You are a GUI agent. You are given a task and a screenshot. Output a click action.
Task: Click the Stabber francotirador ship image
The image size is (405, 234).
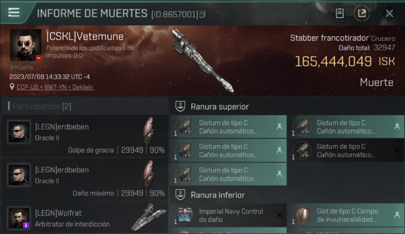[x=202, y=61]
